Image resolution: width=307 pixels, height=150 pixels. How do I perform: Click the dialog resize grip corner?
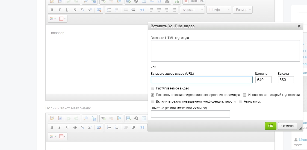[300, 128]
